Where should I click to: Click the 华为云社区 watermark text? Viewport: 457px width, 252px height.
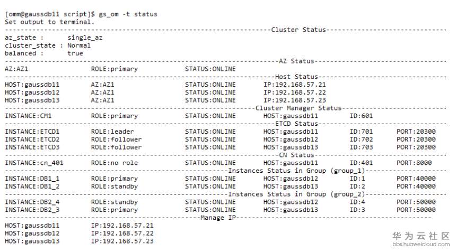point(421,236)
